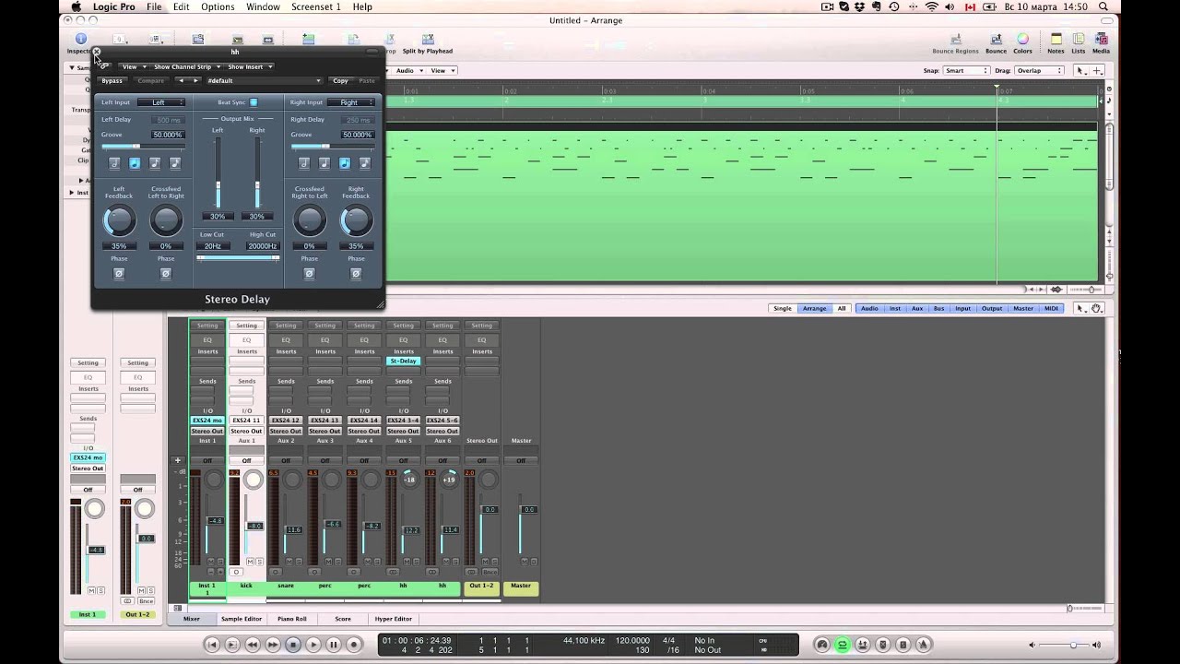Image resolution: width=1180 pixels, height=664 pixels.
Task: Toggle the Metronome click button
Action: tap(924, 645)
